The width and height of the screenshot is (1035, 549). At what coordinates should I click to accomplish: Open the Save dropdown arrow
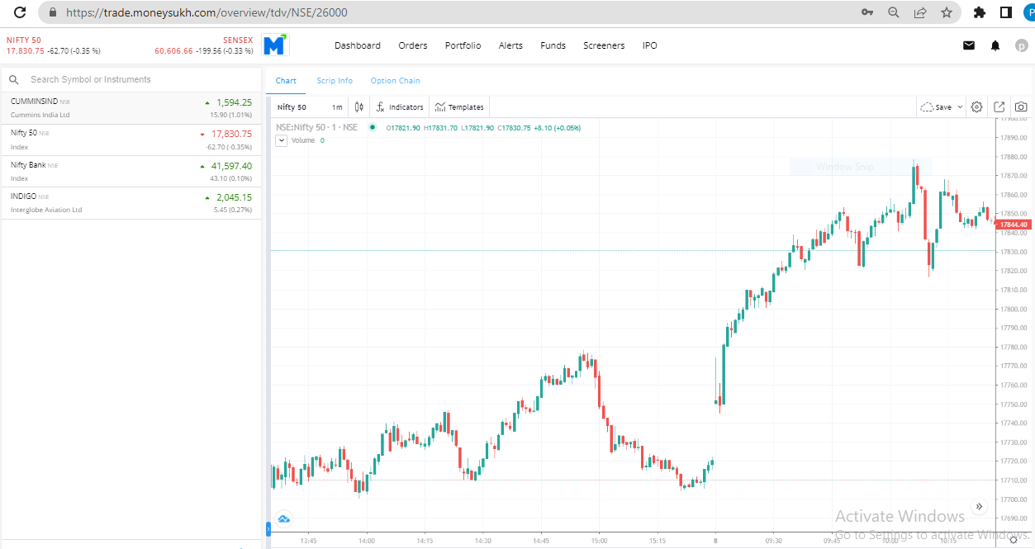pyautogui.click(x=960, y=107)
